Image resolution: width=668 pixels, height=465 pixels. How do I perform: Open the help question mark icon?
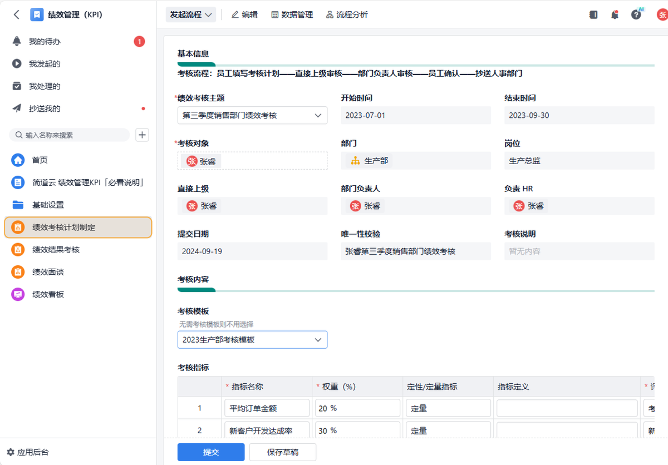coord(636,15)
